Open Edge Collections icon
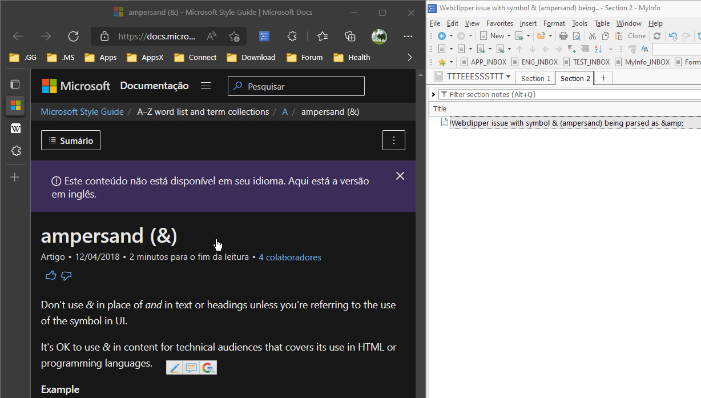The width and height of the screenshot is (701, 398). point(350,37)
